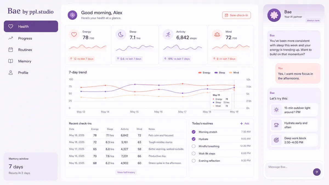Check off Mindful breathing routine
329x185 pixels.
click(x=194, y=146)
